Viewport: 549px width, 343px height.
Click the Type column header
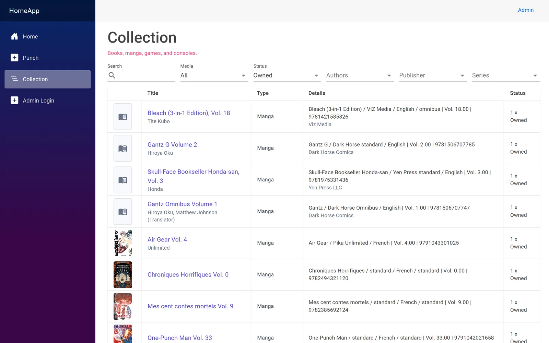tap(263, 93)
